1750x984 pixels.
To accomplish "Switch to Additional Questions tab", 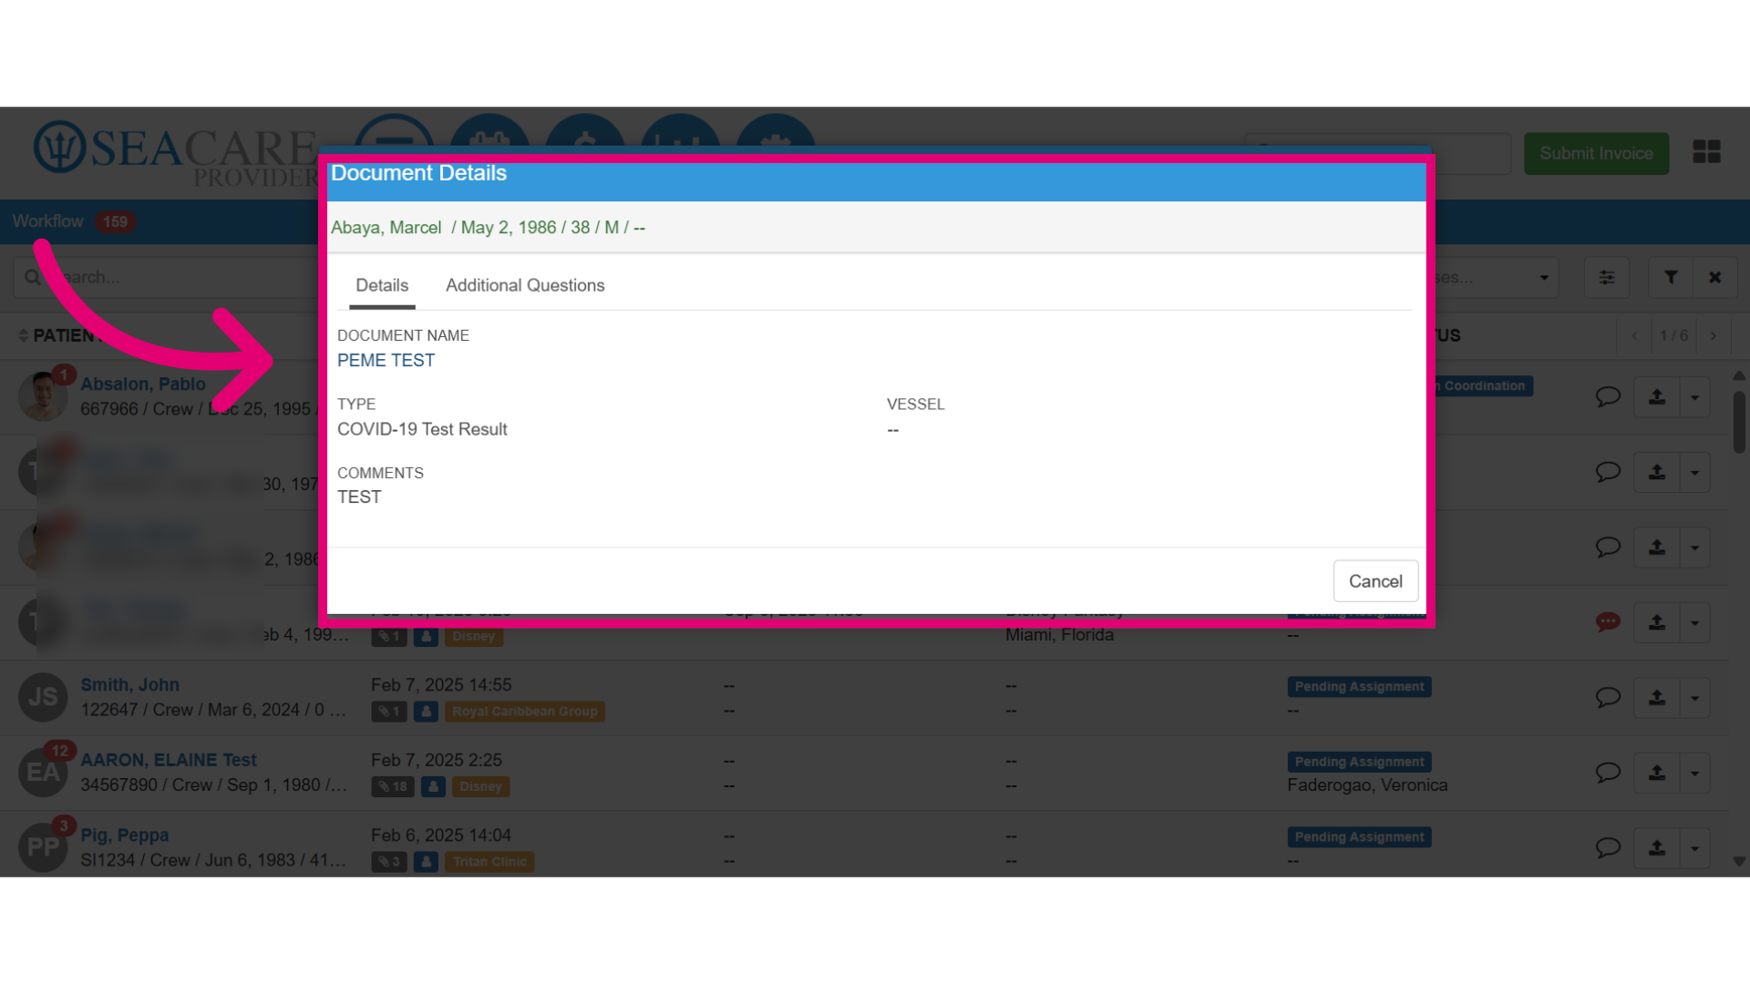I will (525, 285).
